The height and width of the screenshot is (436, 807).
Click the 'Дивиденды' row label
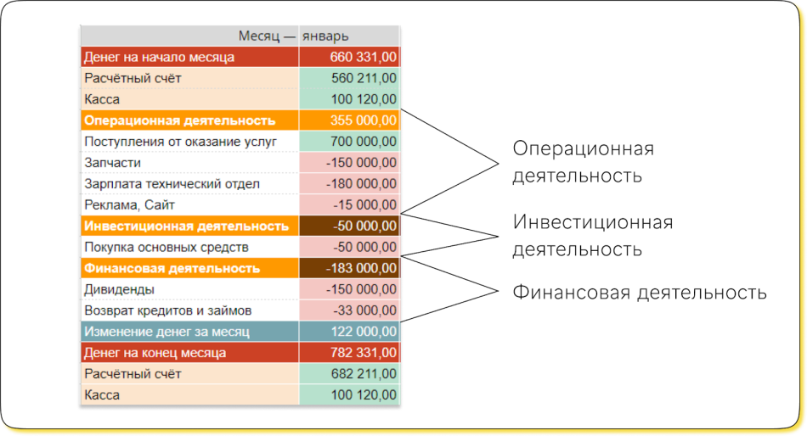tap(190, 289)
